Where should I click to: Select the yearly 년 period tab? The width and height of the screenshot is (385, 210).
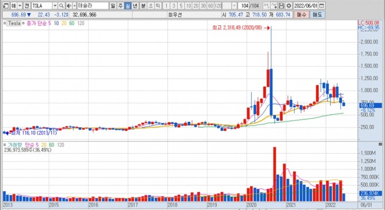(x=135, y=6)
